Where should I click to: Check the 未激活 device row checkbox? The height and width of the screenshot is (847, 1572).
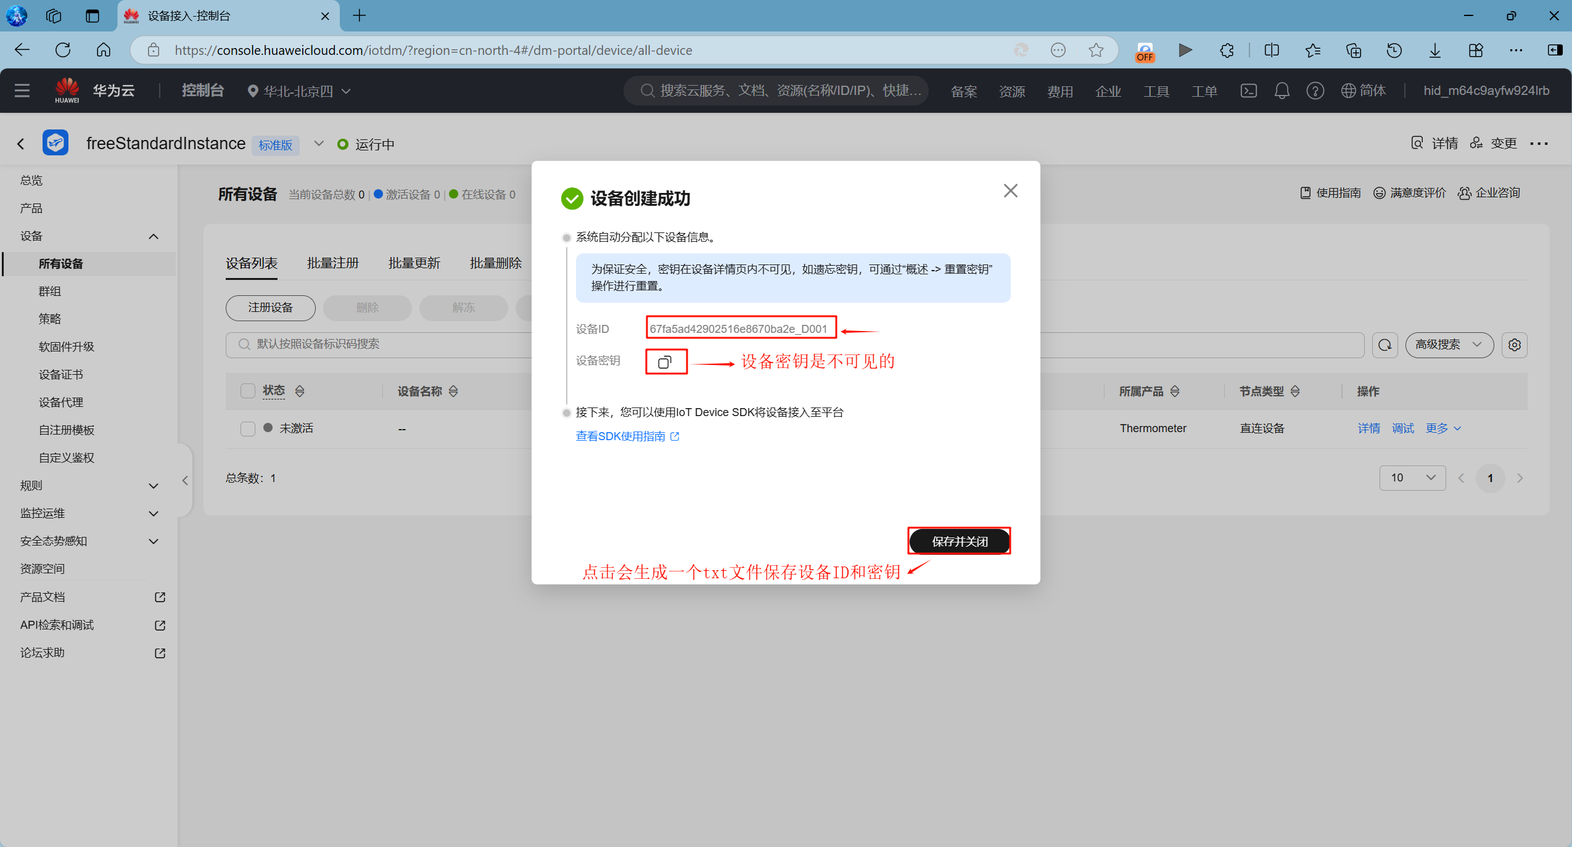point(247,428)
